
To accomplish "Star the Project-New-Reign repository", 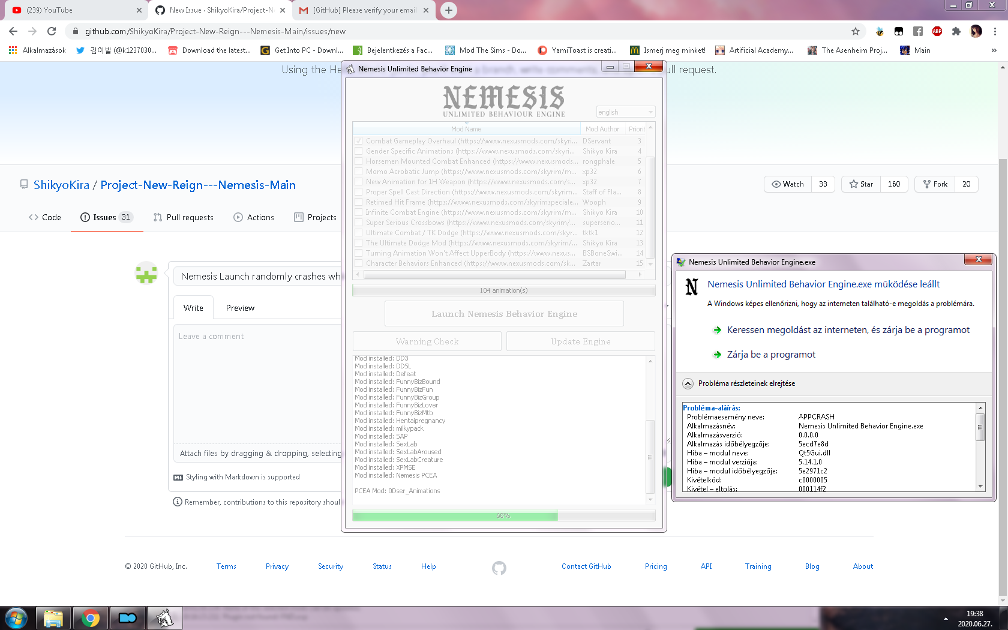I will pyautogui.click(x=861, y=184).
